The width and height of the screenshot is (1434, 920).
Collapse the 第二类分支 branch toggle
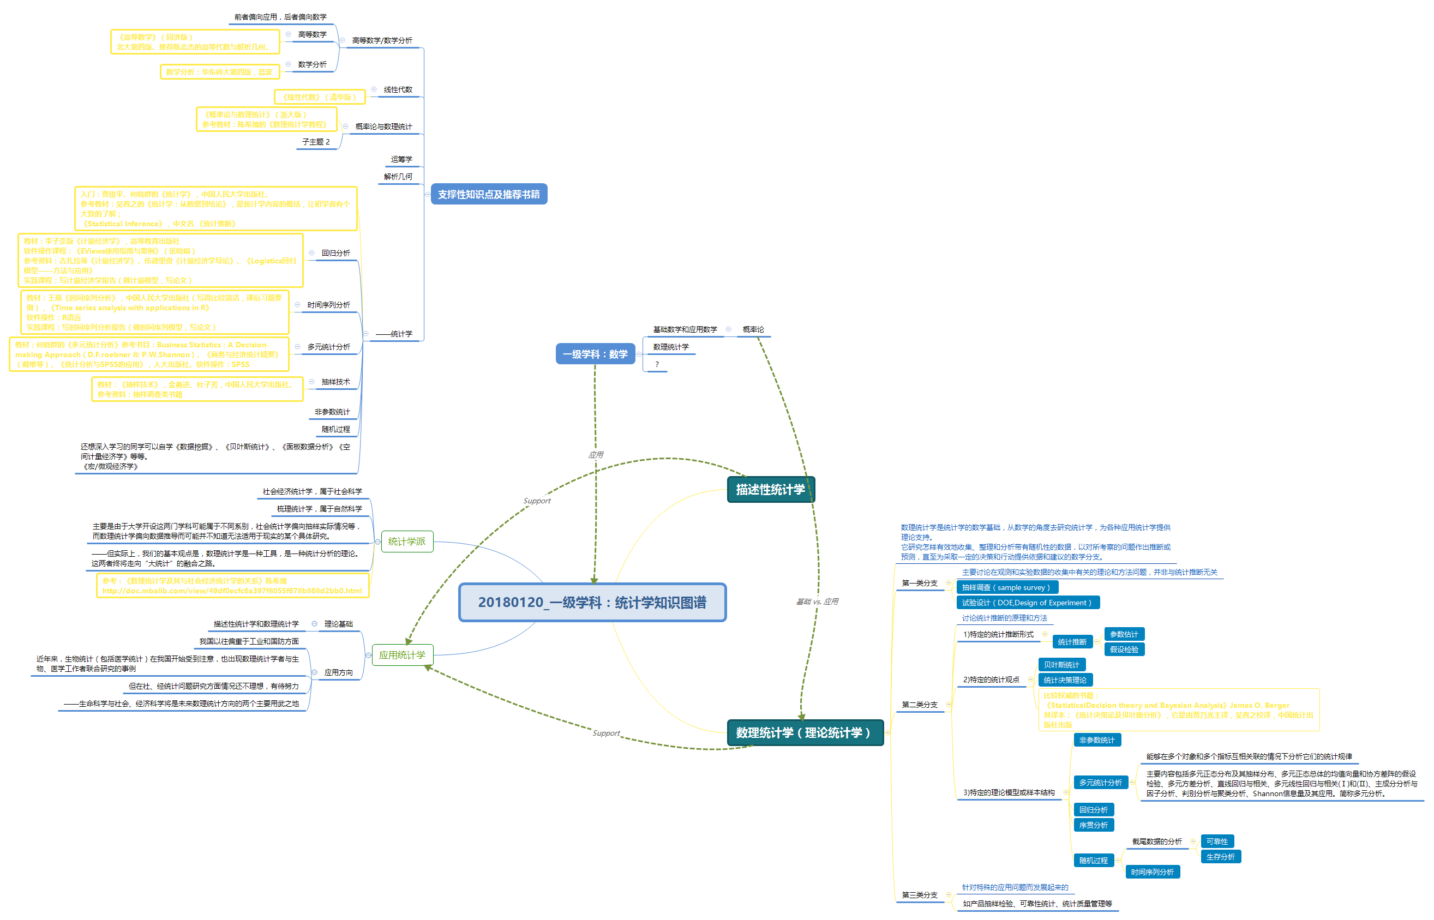point(949,705)
